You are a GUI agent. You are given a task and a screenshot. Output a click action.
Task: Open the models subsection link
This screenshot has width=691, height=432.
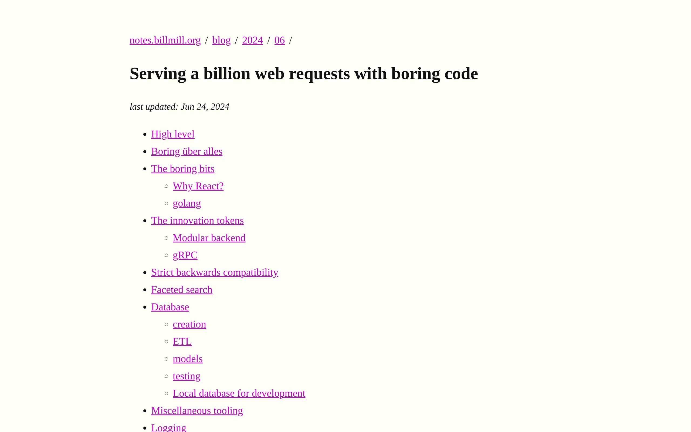[x=188, y=359]
